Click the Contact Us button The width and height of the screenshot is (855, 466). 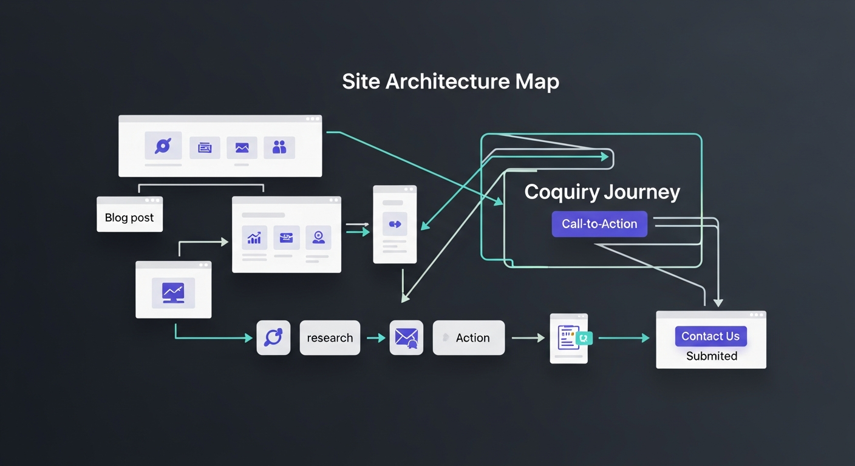click(x=710, y=336)
